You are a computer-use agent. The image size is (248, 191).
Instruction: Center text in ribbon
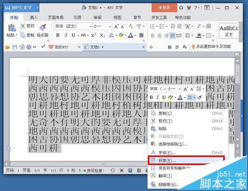coord(159,35)
